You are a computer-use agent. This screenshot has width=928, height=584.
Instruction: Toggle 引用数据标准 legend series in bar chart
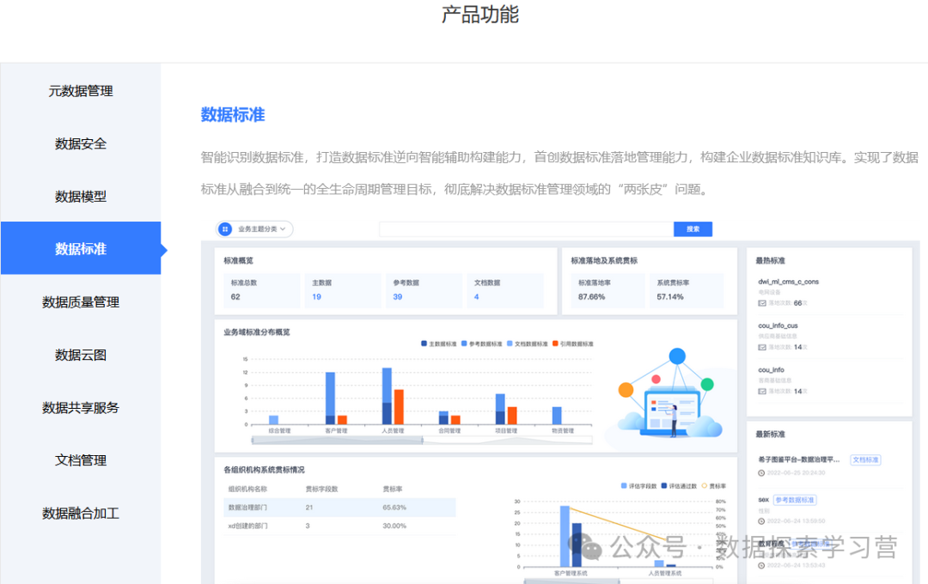(x=571, y=344)
